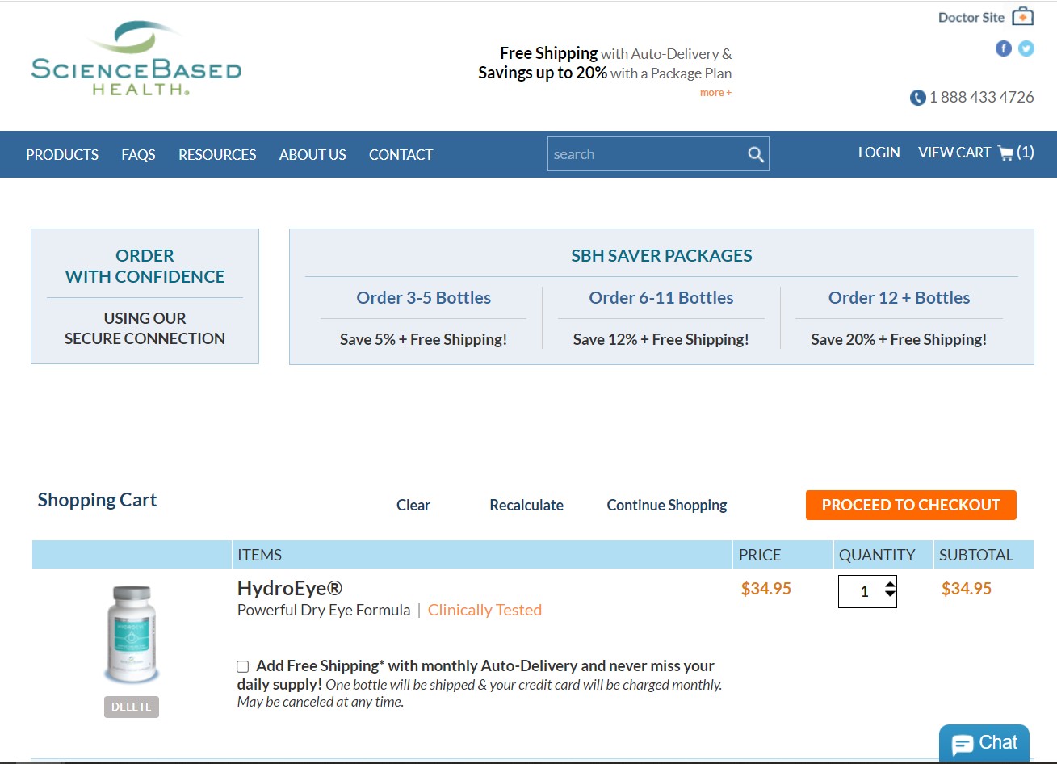The image size is (1057, 764).
Task: Enable monthly Auto-Delivery free shipping checkbox
Action: (242, 666)
